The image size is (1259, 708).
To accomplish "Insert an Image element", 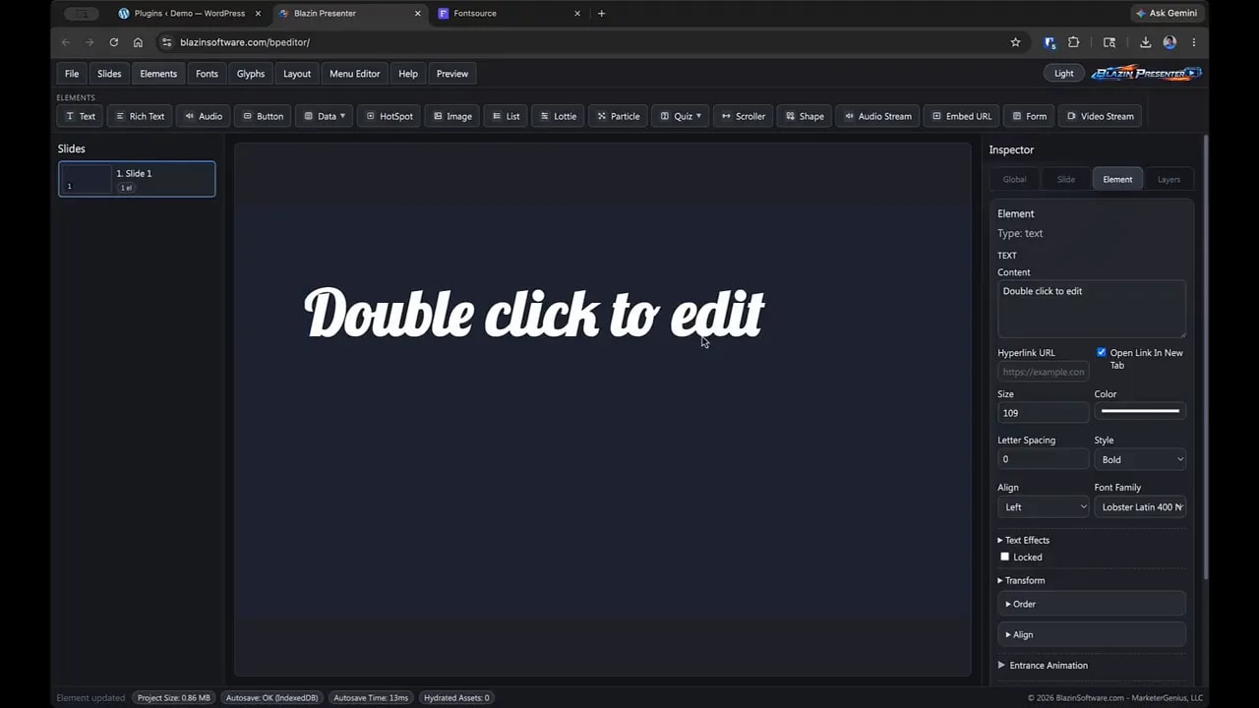I will pos(452,116).
